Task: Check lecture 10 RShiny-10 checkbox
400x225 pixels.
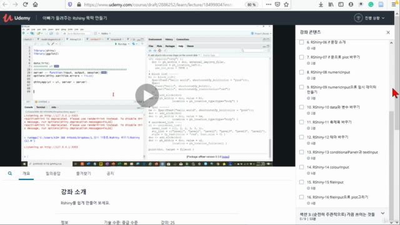Action: click(301, 107)
